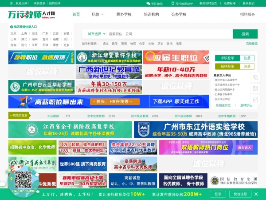
Task: Select region 北京
Action: point(13,33)
